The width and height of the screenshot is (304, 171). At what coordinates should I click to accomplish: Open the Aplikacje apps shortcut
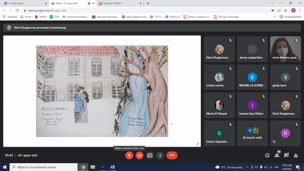(10, 17)
